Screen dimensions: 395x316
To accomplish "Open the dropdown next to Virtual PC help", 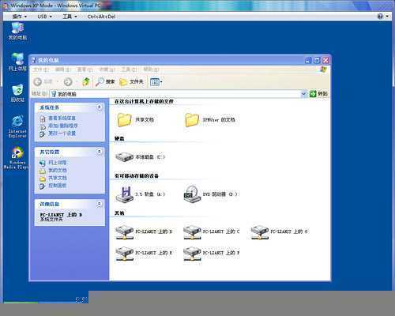I will (x=387, y=17).
